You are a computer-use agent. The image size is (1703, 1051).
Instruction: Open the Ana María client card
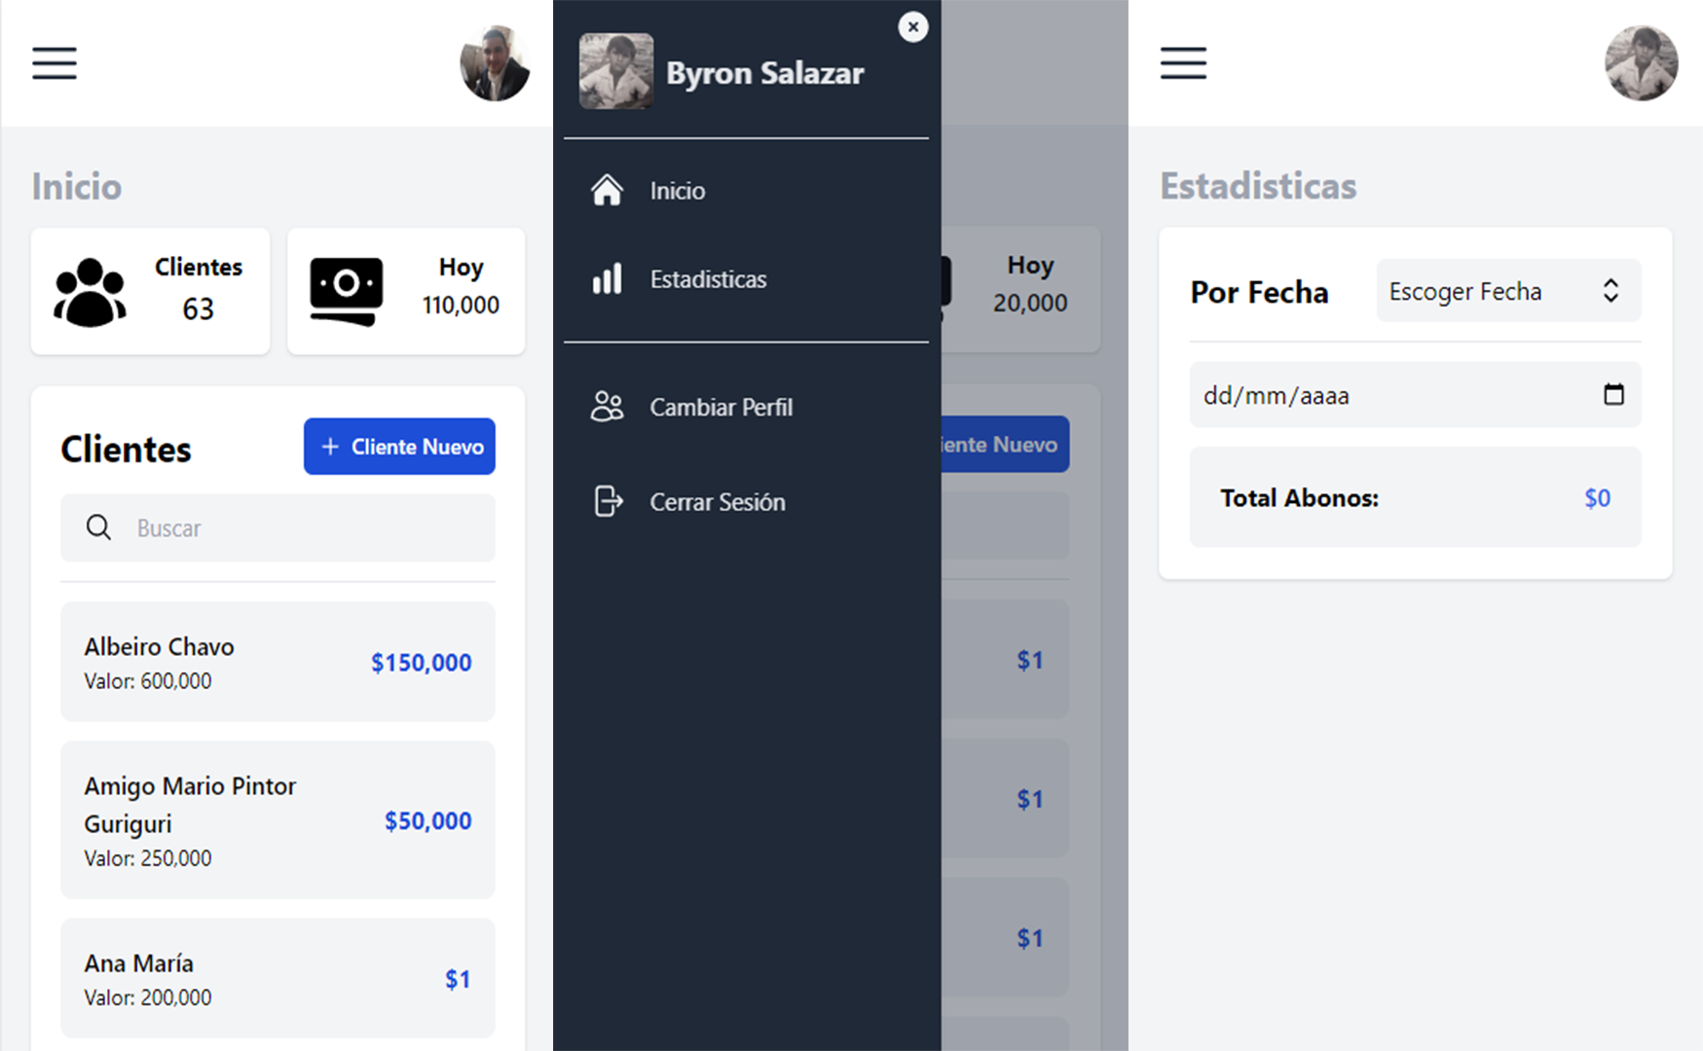[x=278, y=978]
